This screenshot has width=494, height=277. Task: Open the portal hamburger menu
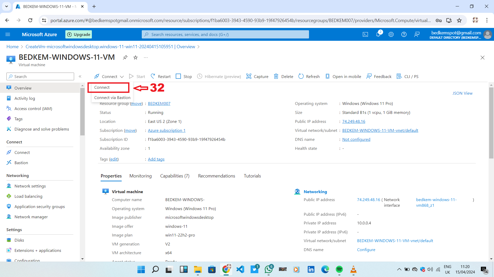point(8,34)
